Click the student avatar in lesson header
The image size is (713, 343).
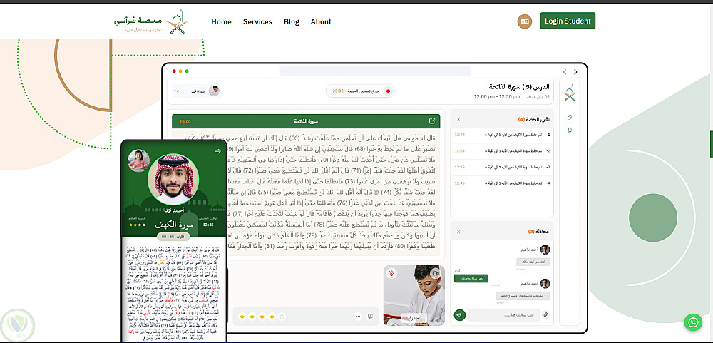[x=214, y=91]
